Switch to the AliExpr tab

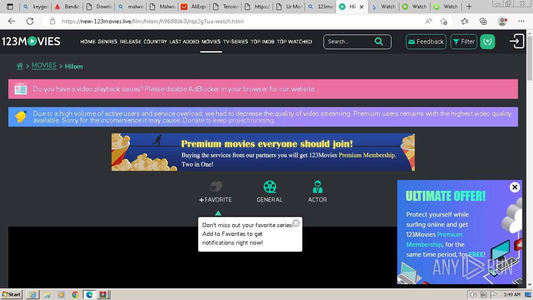click(194, 7)
